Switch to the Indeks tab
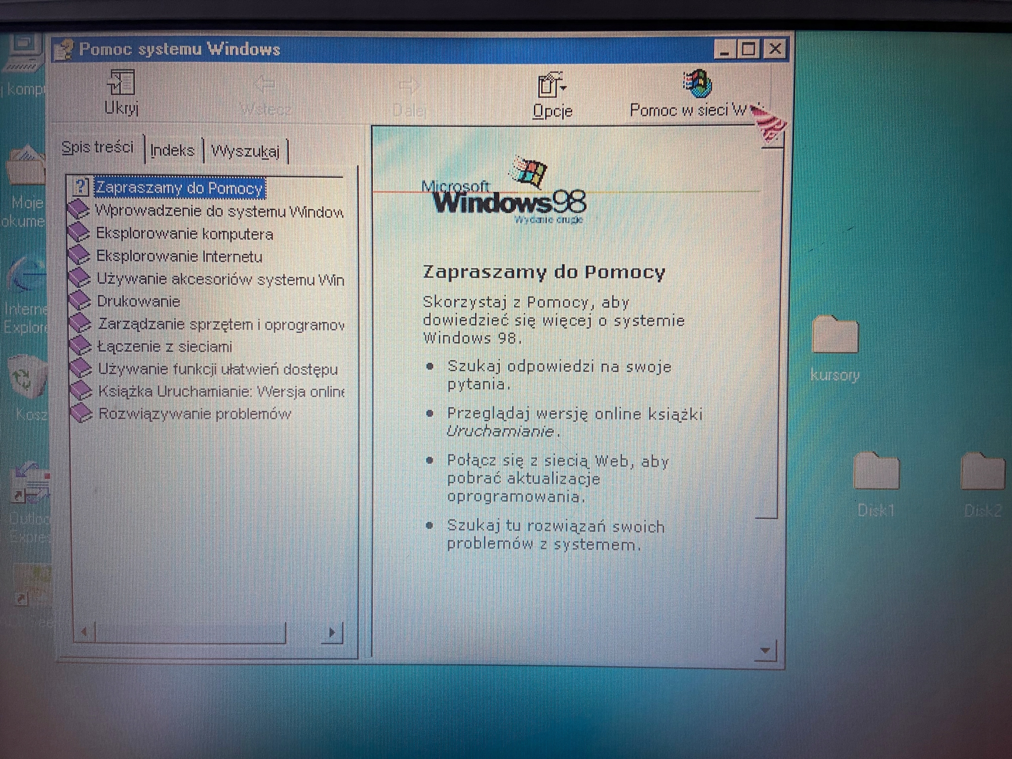The height and width of the screenshot is (759, 1012). 172,151
